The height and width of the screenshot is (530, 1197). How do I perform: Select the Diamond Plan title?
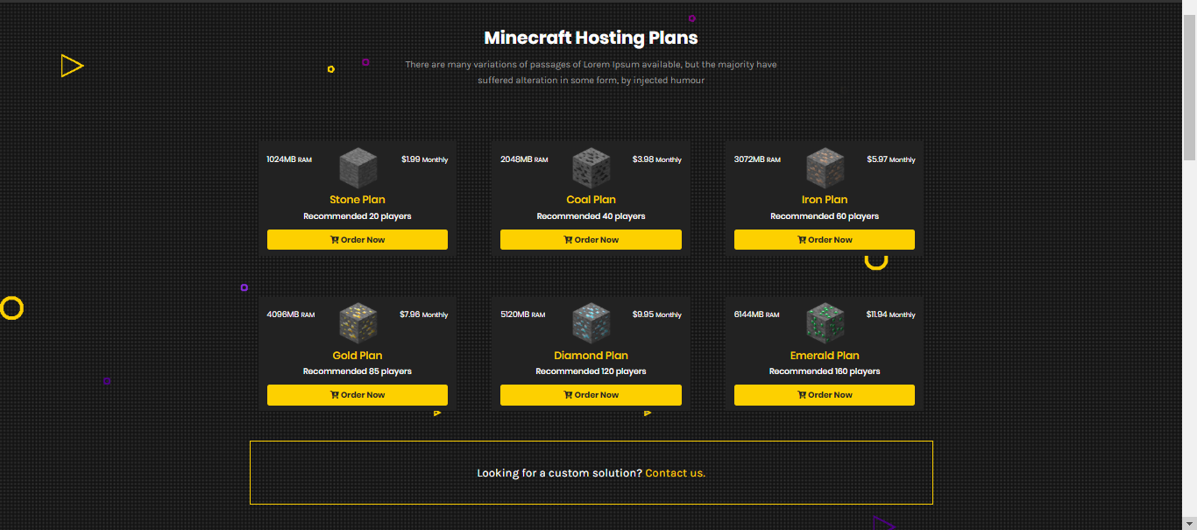coord(591,356)
